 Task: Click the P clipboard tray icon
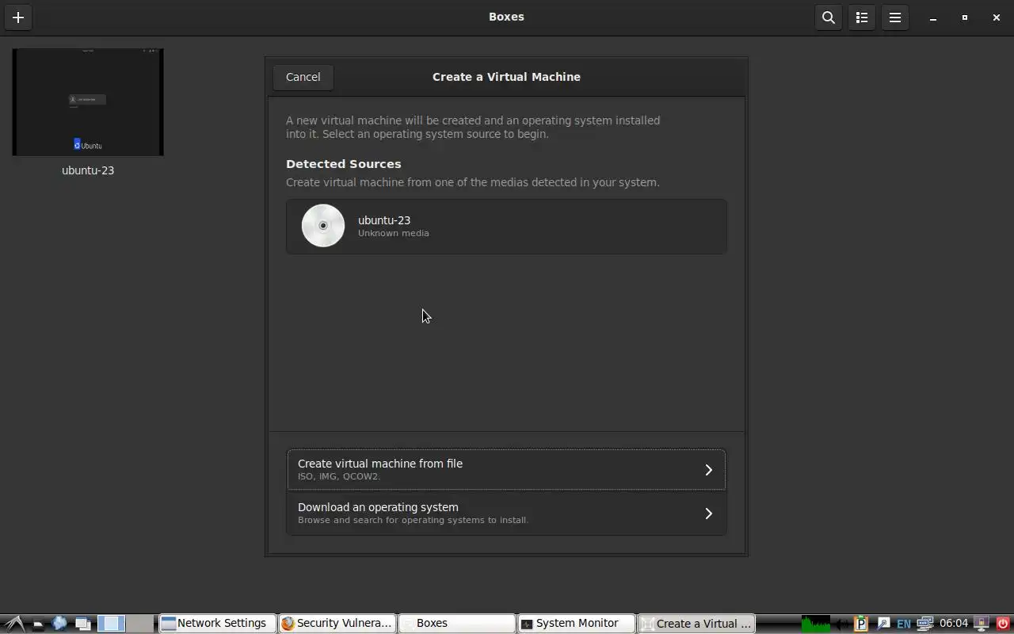point(861,624)
